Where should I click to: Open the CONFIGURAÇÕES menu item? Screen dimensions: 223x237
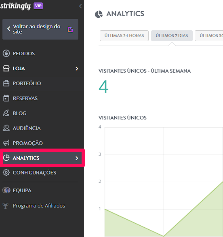pyautogui.click(x=41, y=173)
